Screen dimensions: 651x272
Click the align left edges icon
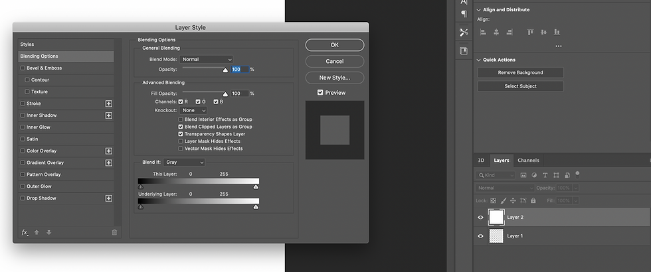tap(482, 32)
